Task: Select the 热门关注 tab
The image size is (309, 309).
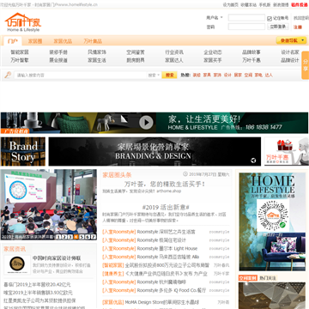Action: coord(268,278)
